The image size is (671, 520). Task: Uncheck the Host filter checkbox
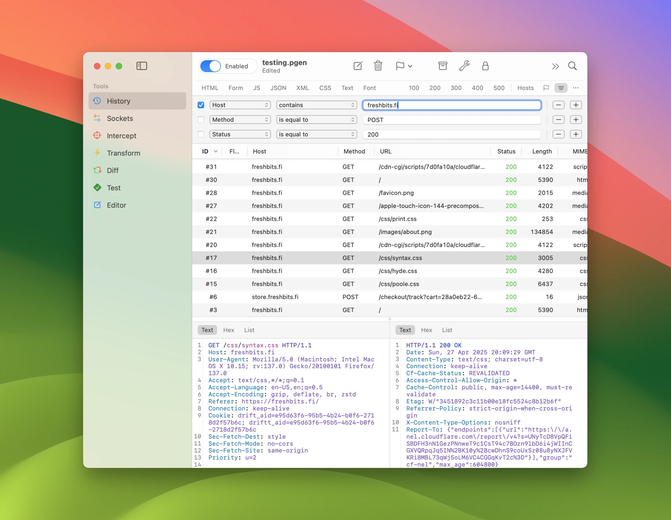(201, 105)
